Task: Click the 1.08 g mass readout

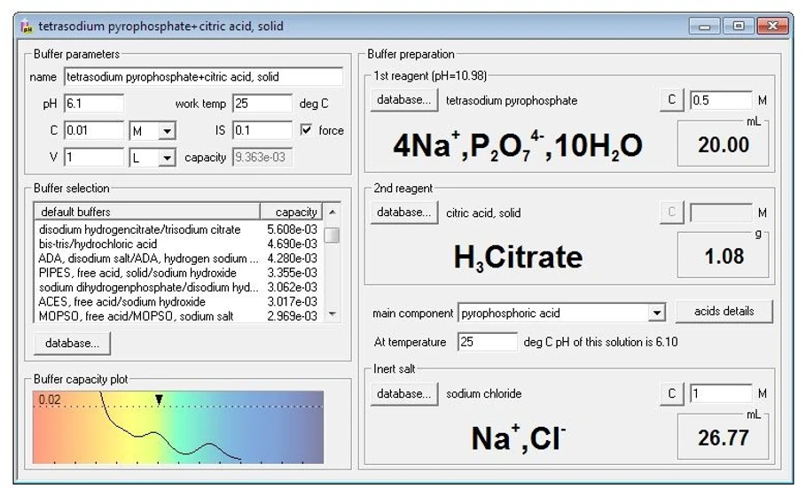Action: [724, 256]
